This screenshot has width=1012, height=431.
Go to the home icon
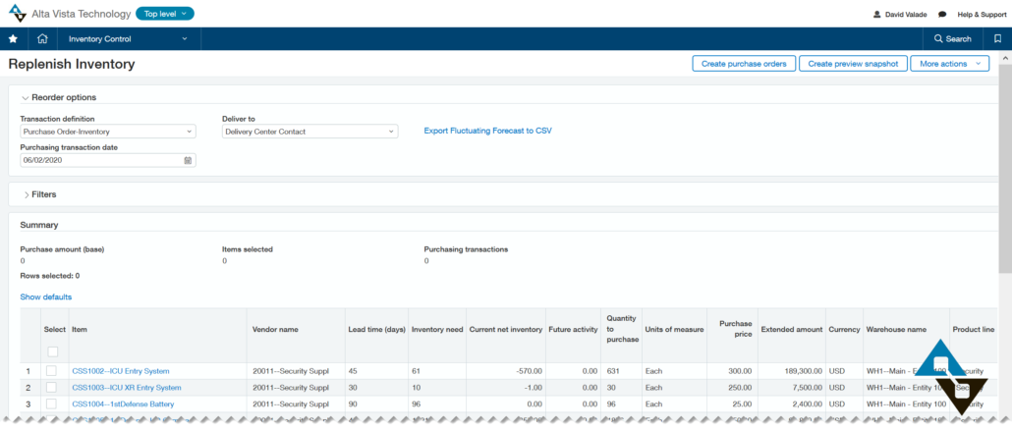pos(42,38)
